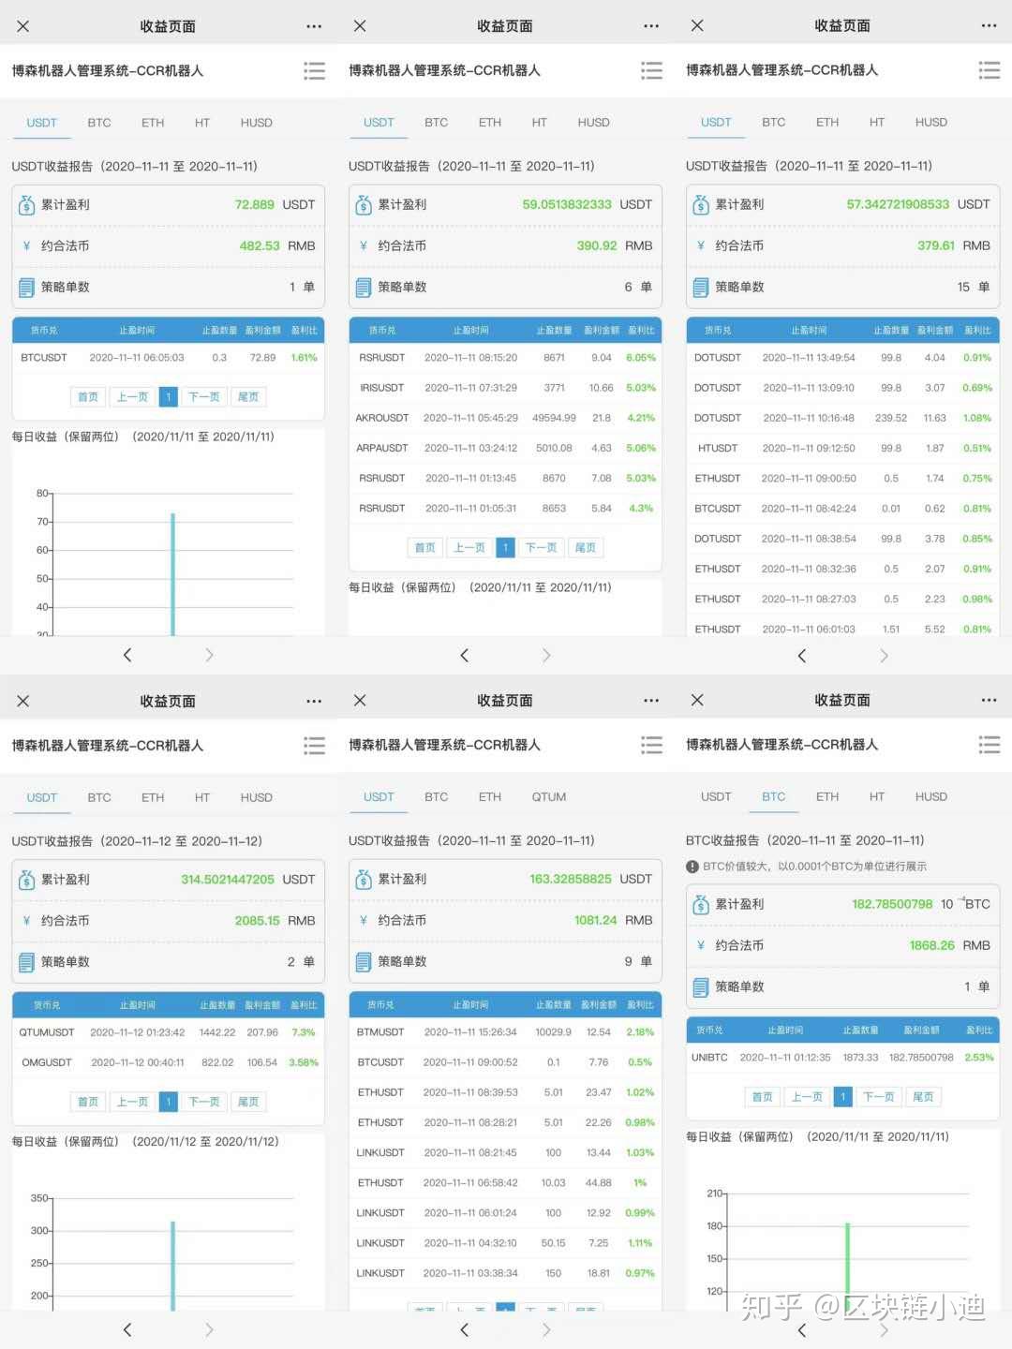The height and width of the screenshot is (1349, 1012).
Task: Select page 1 below RSRUSDT 8653 row
Action: click(x=505, y=548)
